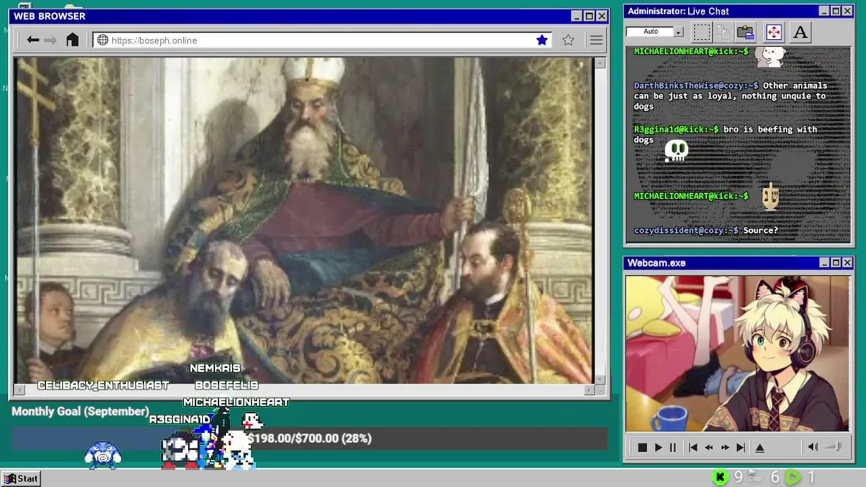Screen dimensions: 866x487
Task: Select the Mark selection tool in Live Chat
Action: point(702,32)
